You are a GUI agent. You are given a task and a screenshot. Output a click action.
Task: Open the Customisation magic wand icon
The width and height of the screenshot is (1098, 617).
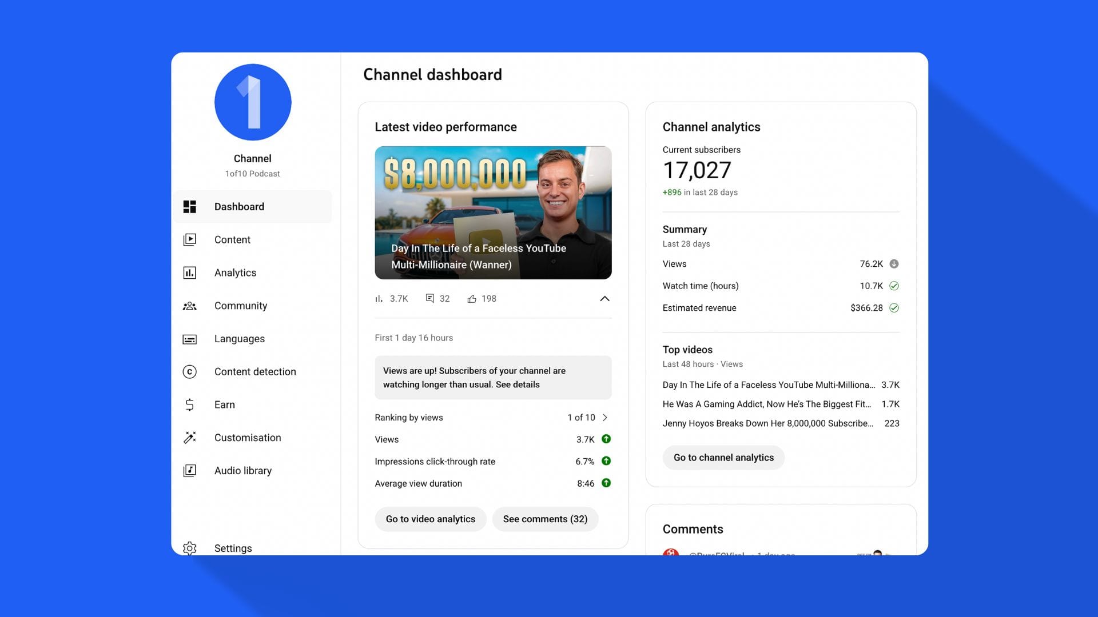pyautogui.click(x=189, y=438)
